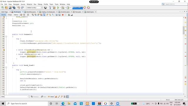Toggle Highlight Search in editor toolbar
This screenshot has height=106, width=188.
(x=41, y=15)
